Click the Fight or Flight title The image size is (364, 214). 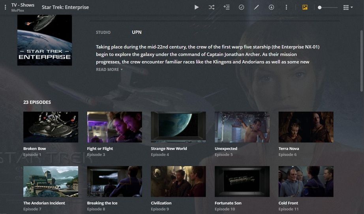[100, 148]
